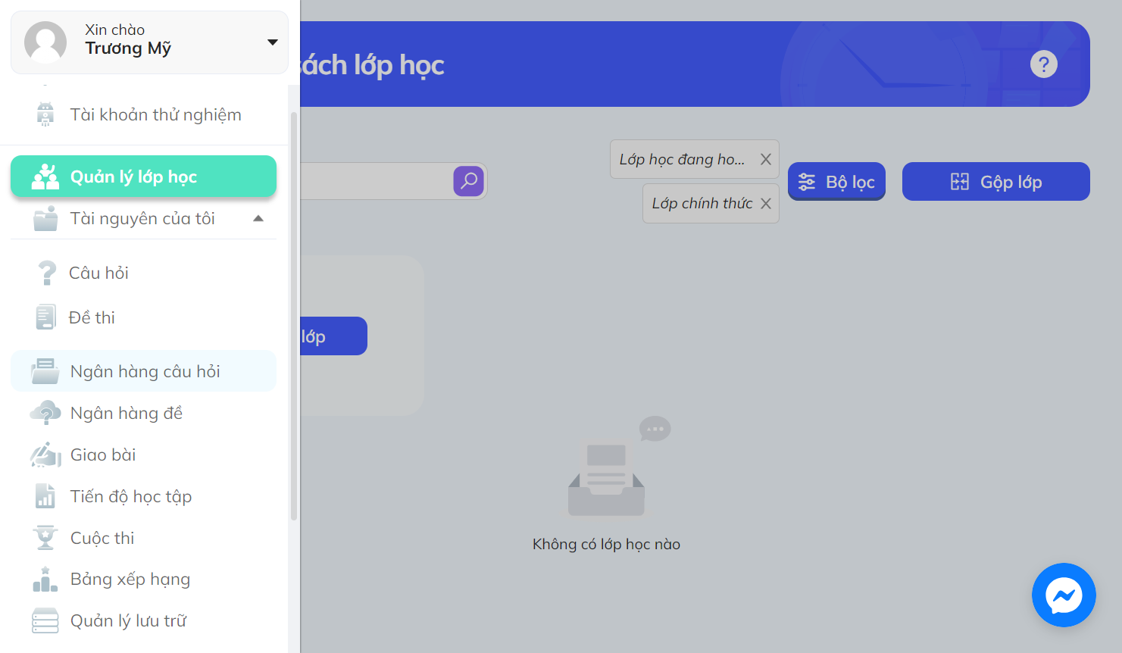Viewport: 1122px width, 653px height.
Task: Click the question mark icon beside Câu hỏi
Action: [47, 273]
